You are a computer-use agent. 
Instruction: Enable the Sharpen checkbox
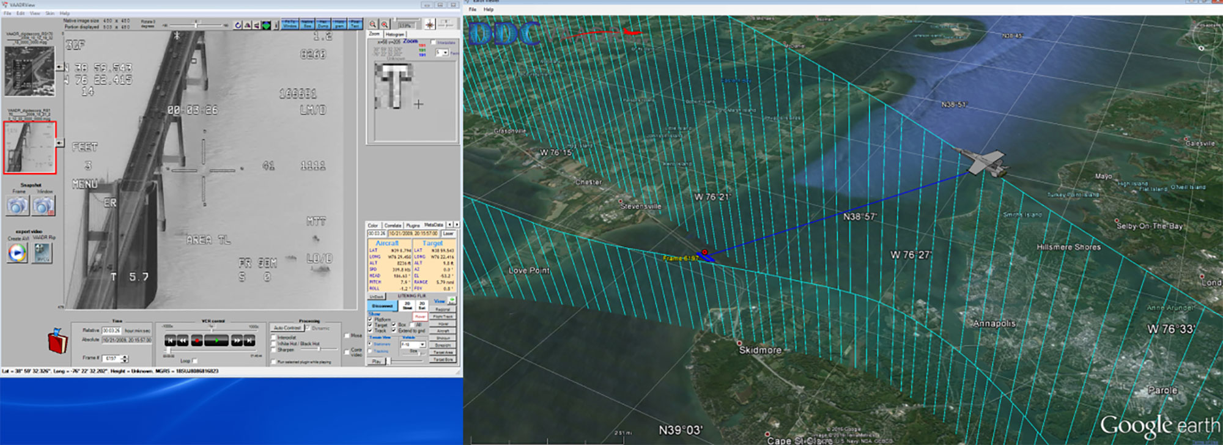point(273,350)
